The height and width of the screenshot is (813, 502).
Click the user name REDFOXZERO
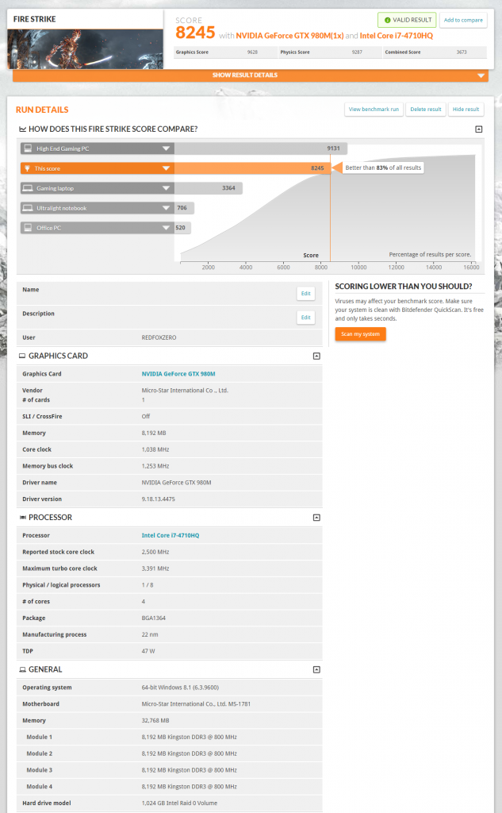click(159, 337)
